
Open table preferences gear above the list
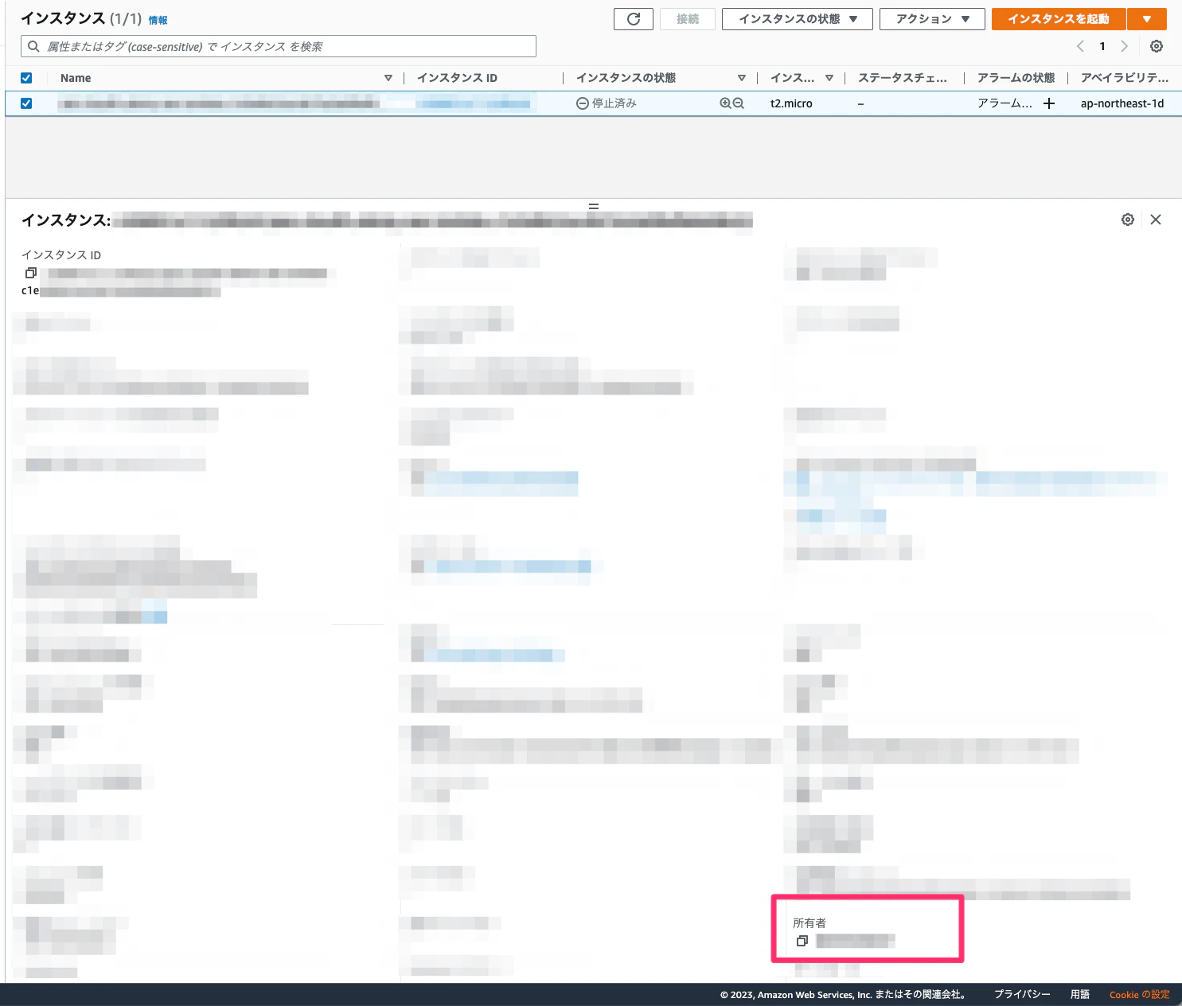pos(1156,45)
